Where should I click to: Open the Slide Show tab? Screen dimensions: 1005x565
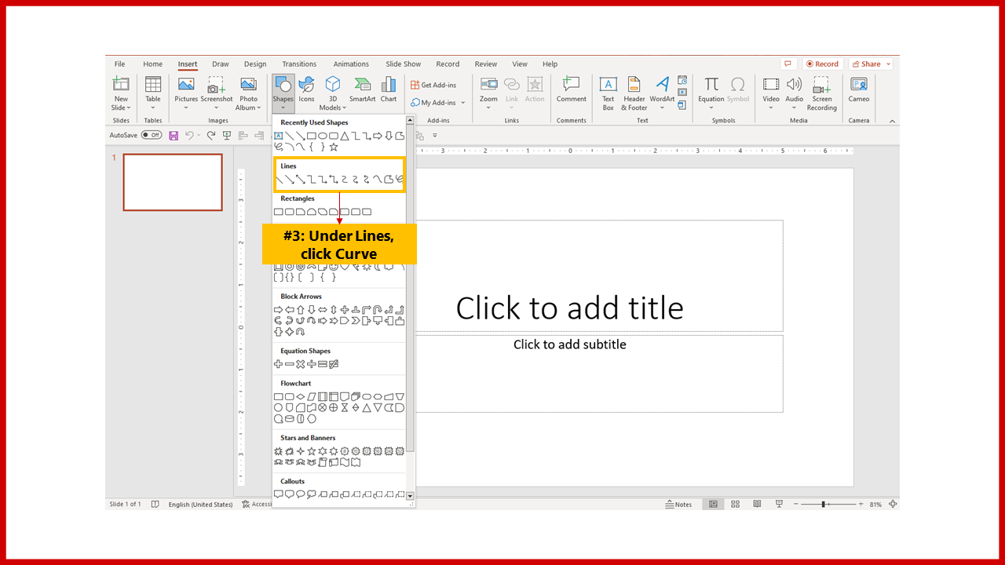[x=403, y=64]
